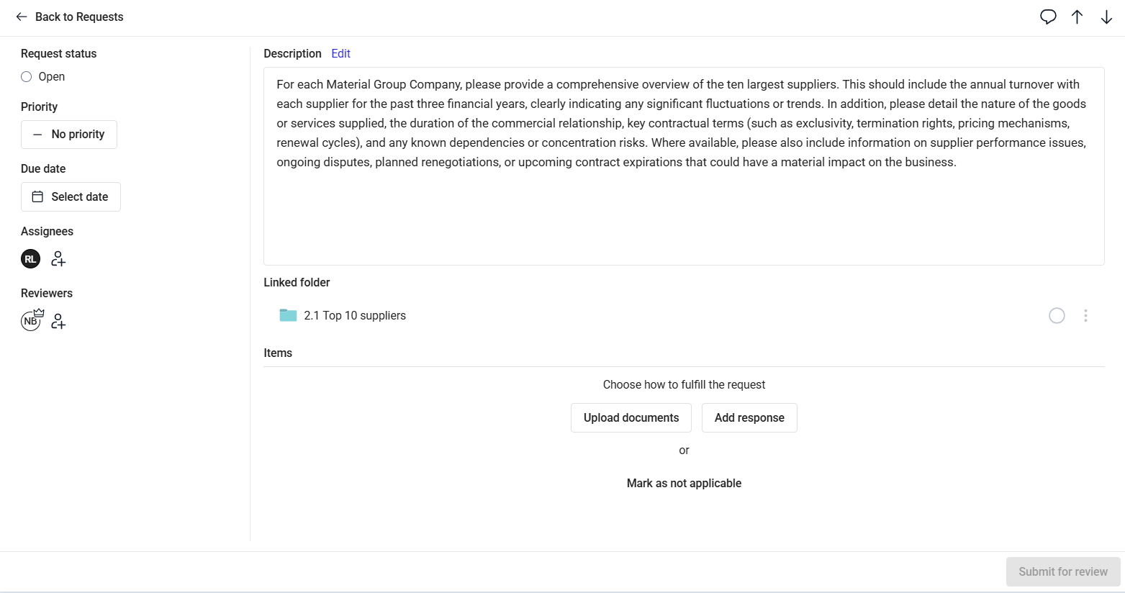Click Edit next to Description
Image resolution: width=1125 pixels, height=593 pixels.
[340, 53]
